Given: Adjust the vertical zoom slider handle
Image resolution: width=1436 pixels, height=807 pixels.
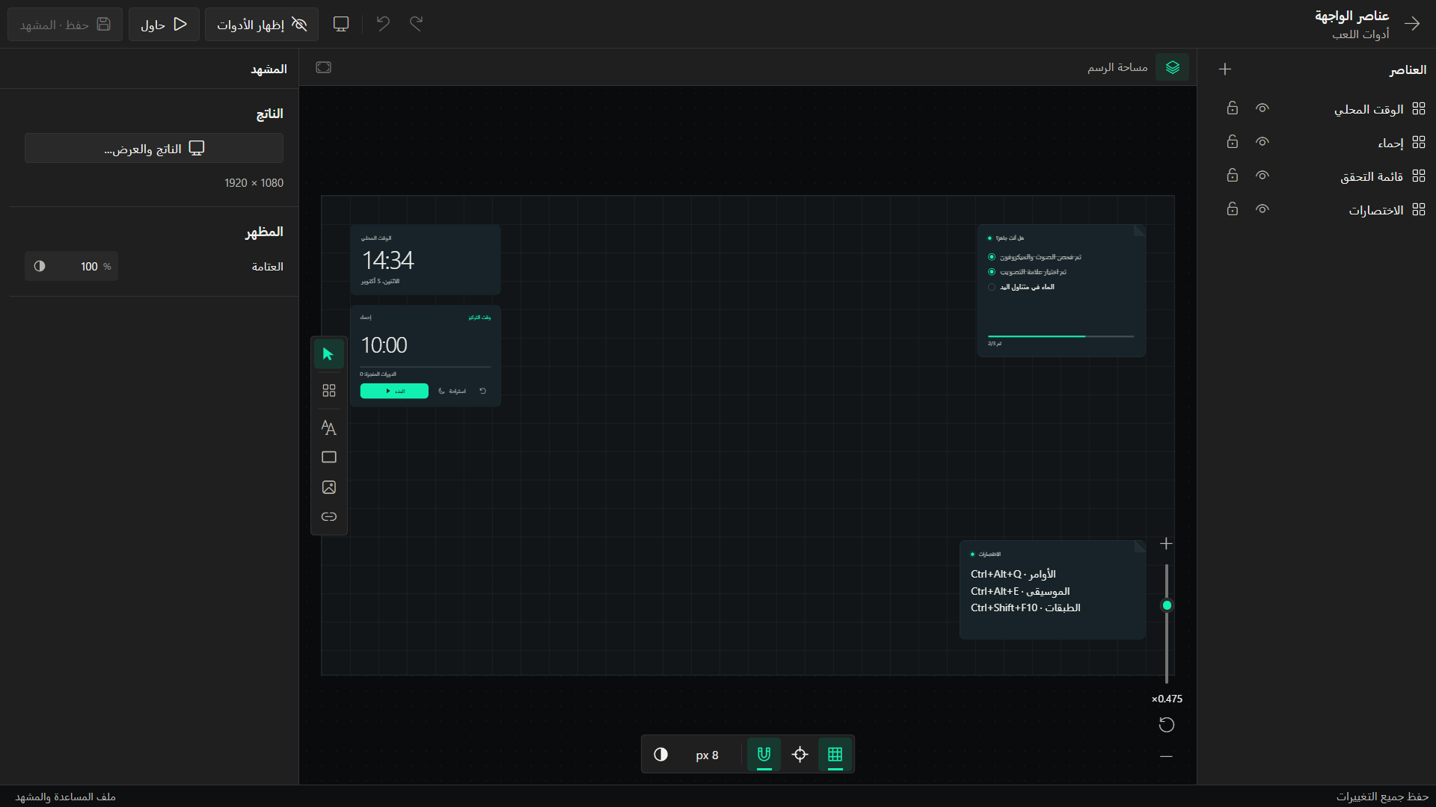Looking at the screenshot, I should (1167, 605).
